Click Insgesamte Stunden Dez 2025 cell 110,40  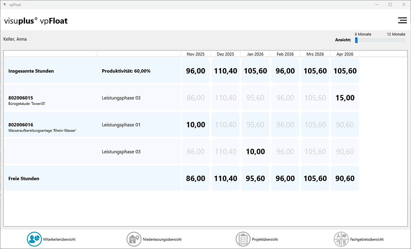tap(226, 71)
